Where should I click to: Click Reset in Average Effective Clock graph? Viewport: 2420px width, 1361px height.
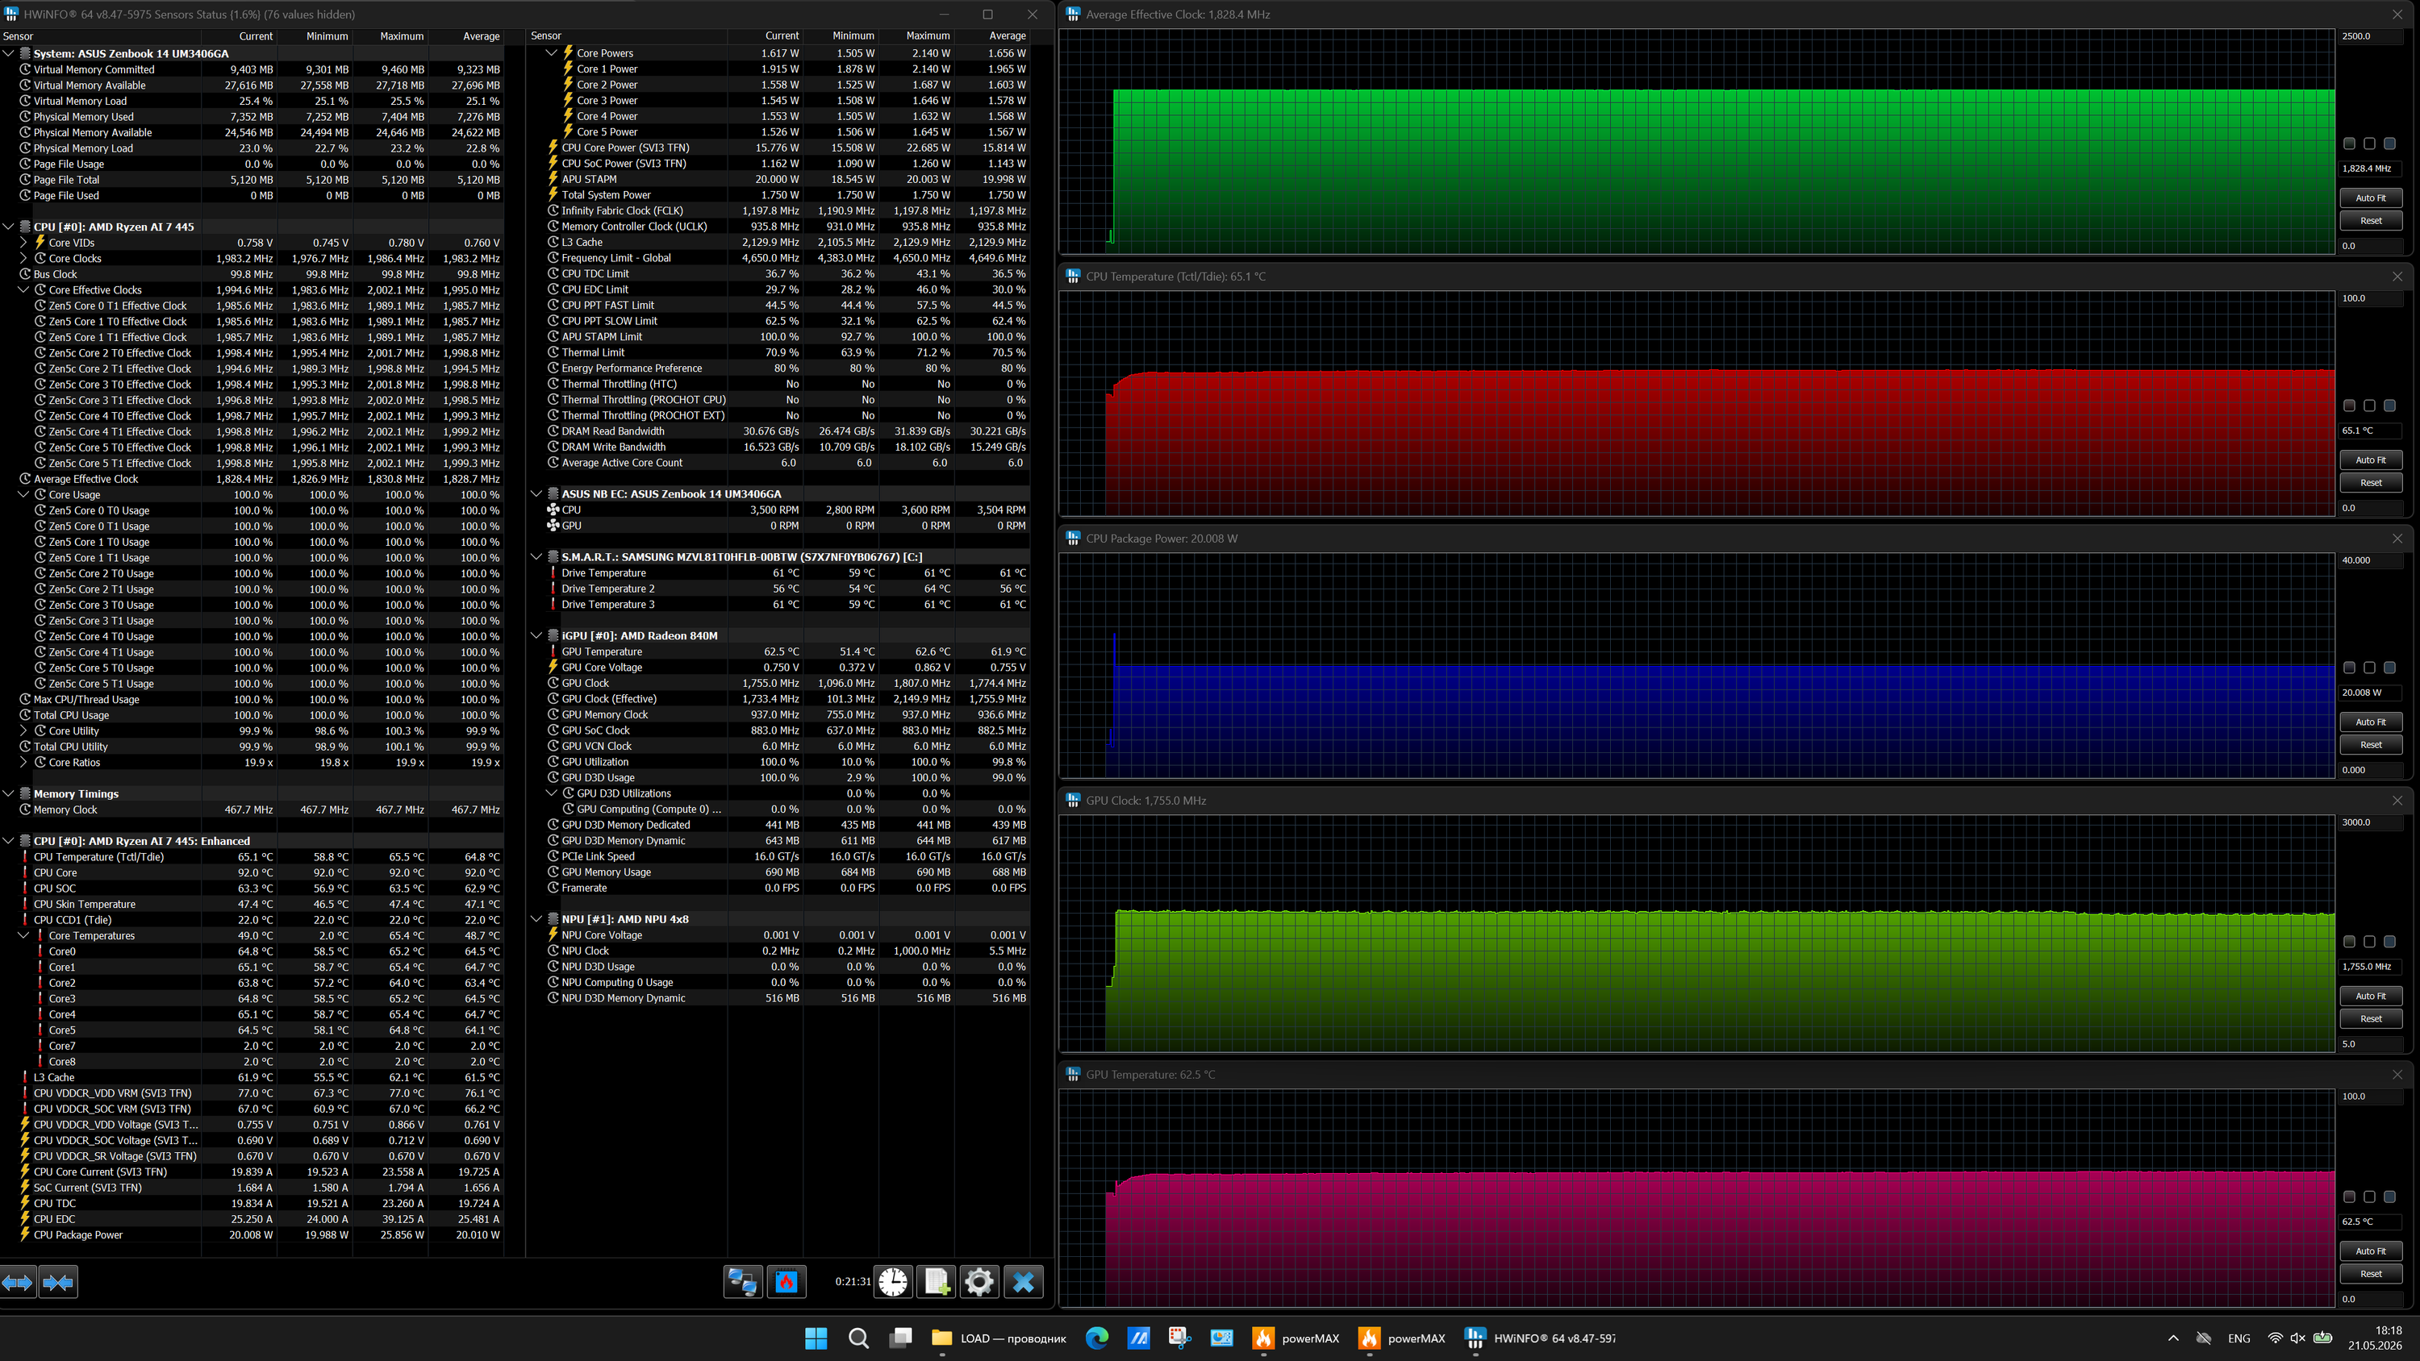tap(2370, 221)
